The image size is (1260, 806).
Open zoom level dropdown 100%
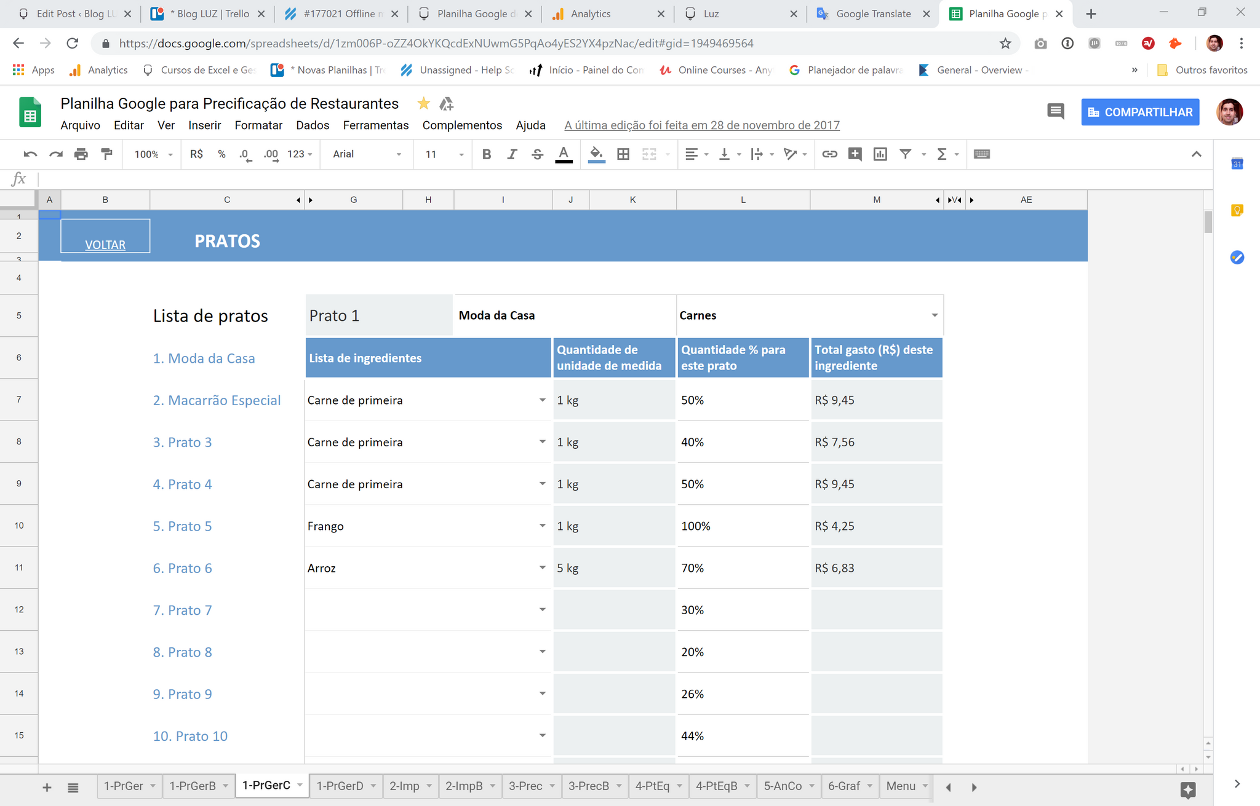pyautogui.click(x=153, y=154)
